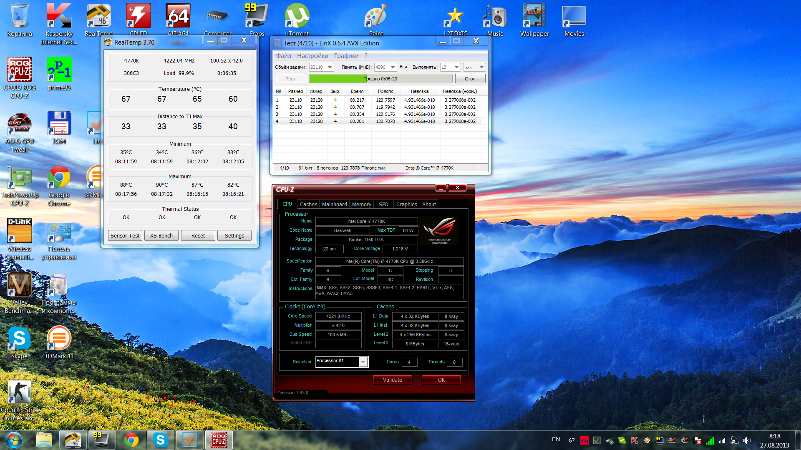Click the Skype icon in the taskbar
Screen dimensions: 801x450
(160, 440)
